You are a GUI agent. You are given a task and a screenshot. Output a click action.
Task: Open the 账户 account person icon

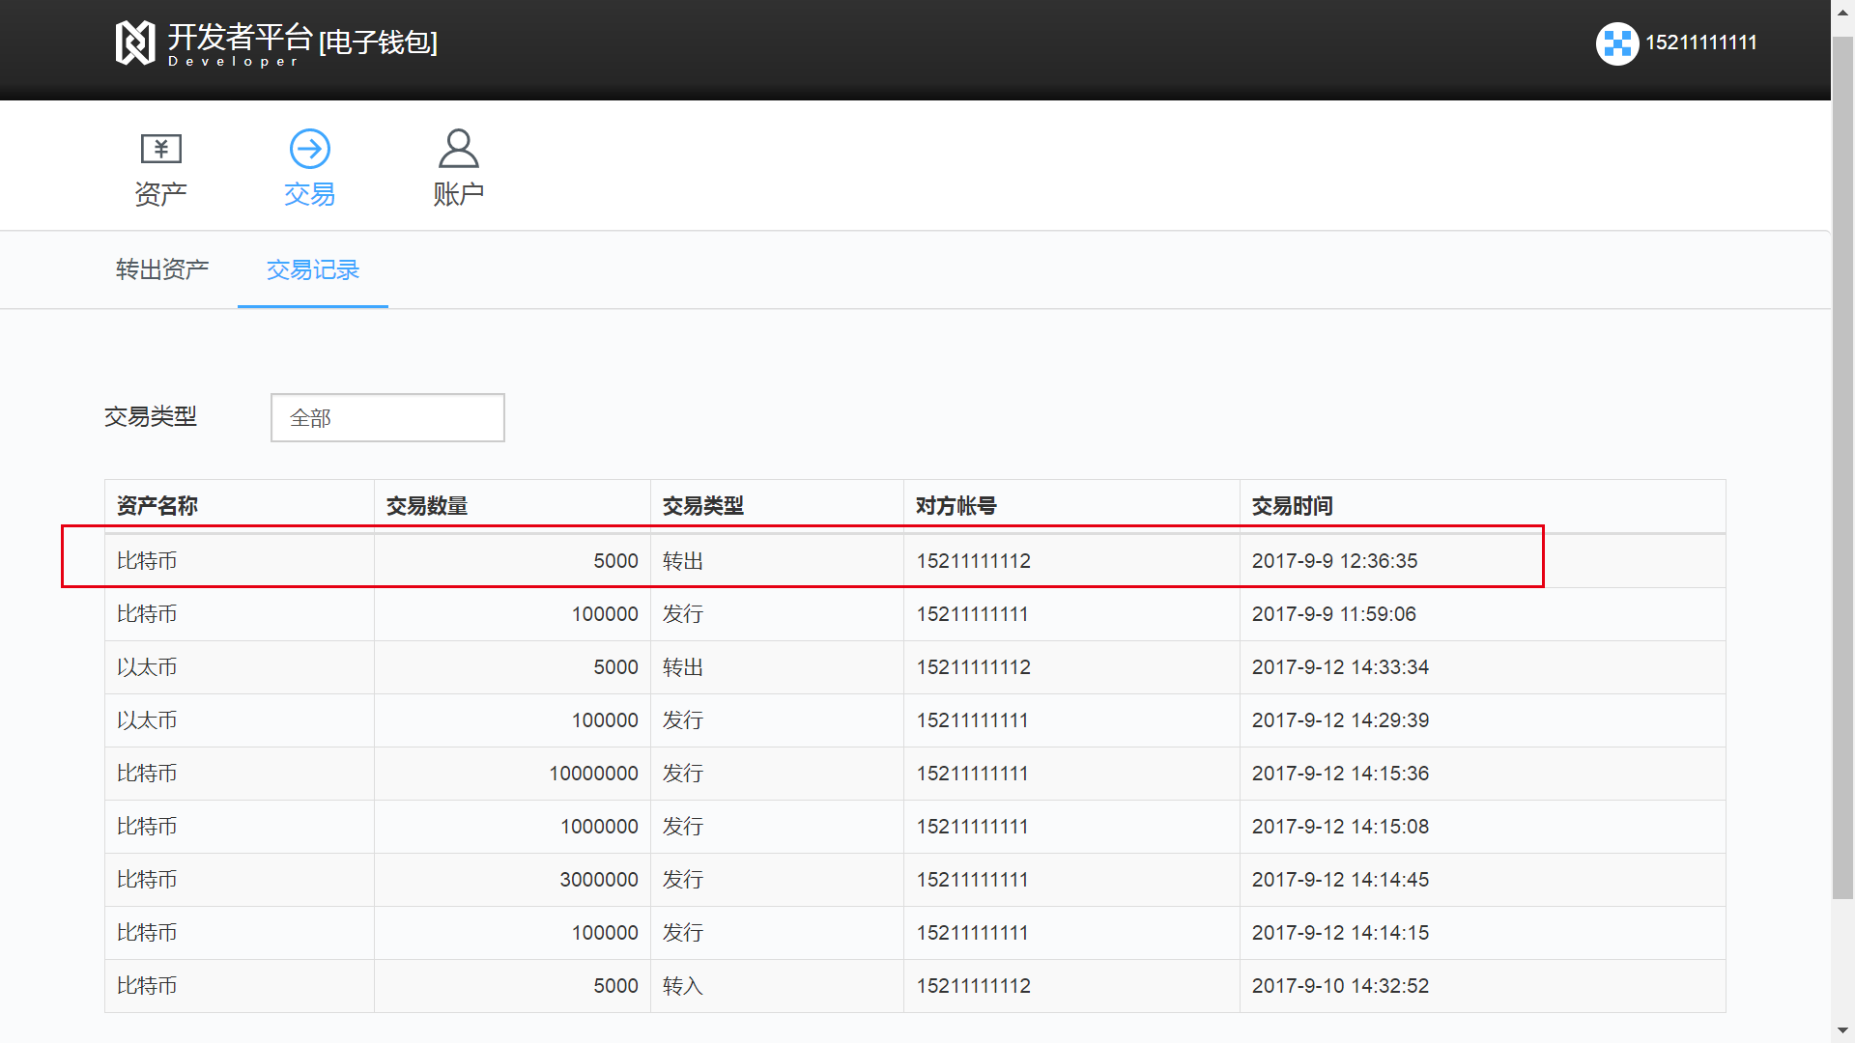pos(458,149)
